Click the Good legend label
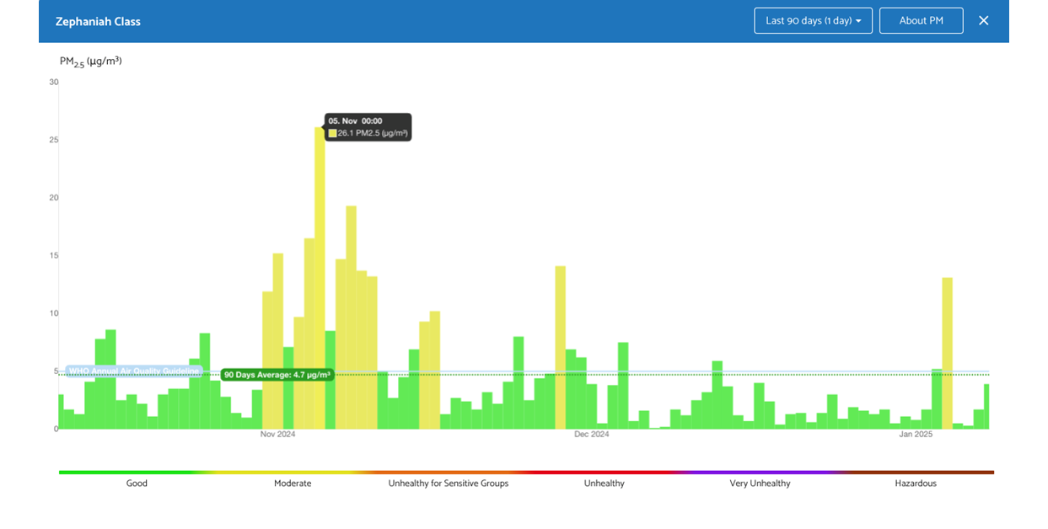Viewport: 1048px width, 529px height. click(137, 484)
